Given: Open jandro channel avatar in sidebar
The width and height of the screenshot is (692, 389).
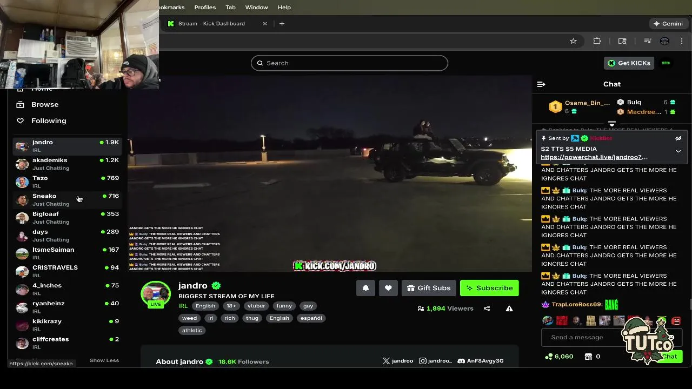Looking at the screenshot, I should [22, 146].
